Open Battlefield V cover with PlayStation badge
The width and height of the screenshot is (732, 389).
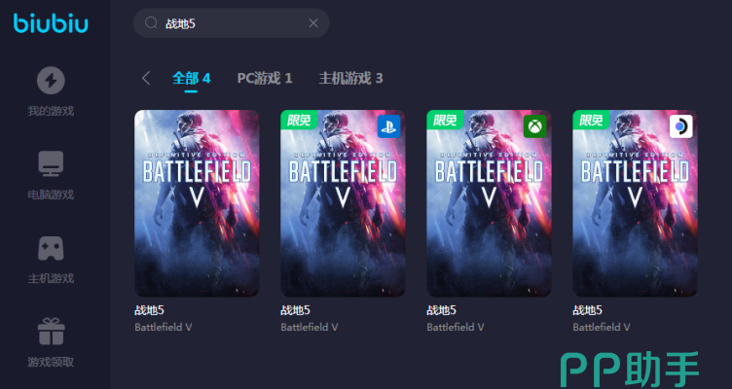[343, 203]
